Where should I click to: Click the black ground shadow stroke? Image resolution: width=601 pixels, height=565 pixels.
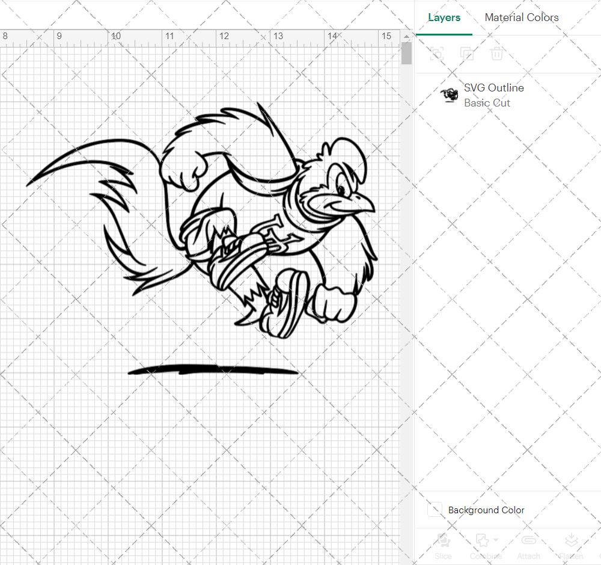[213, 370]
